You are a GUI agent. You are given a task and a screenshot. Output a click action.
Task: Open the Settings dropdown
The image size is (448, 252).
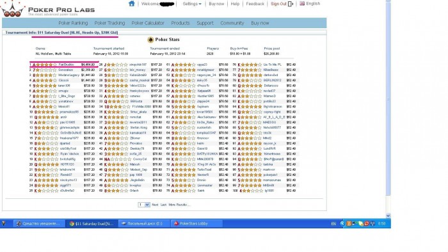192,4
